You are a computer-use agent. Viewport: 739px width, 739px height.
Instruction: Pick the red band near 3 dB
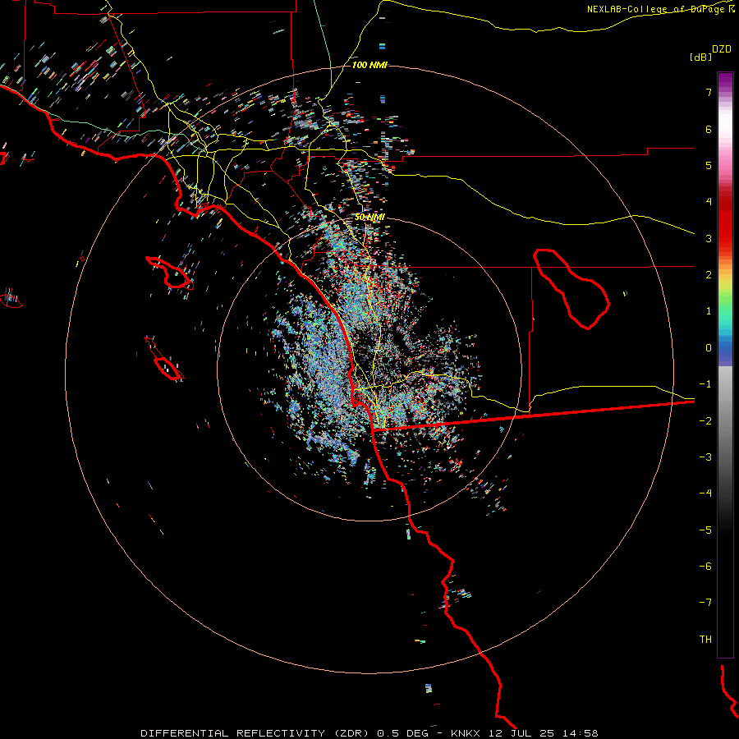coord(725,231)
